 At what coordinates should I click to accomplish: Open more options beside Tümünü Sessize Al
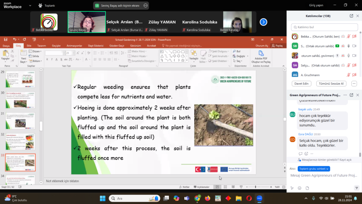point(354,84)
